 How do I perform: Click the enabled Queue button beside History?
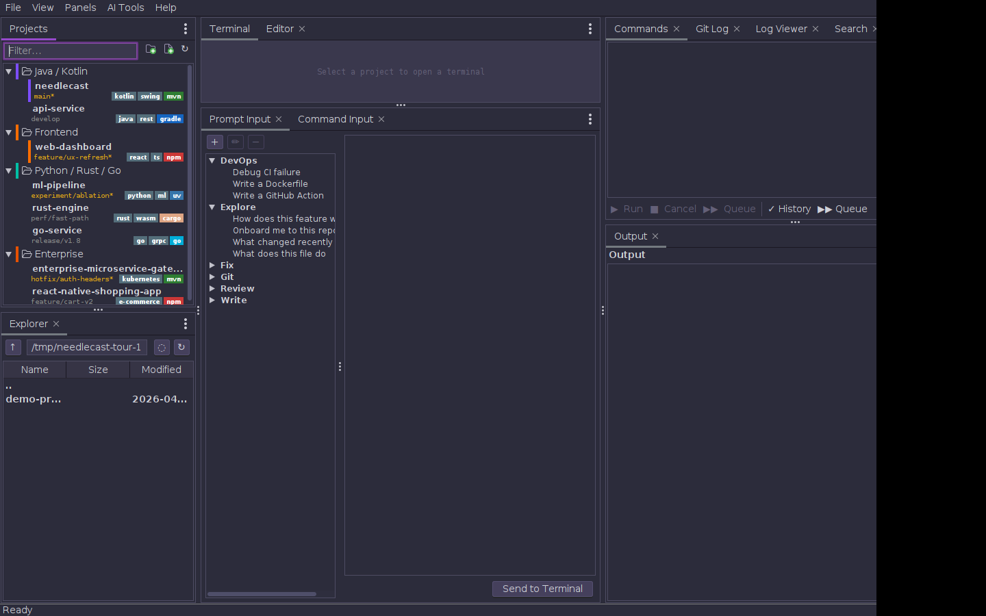tap(843, 209)
